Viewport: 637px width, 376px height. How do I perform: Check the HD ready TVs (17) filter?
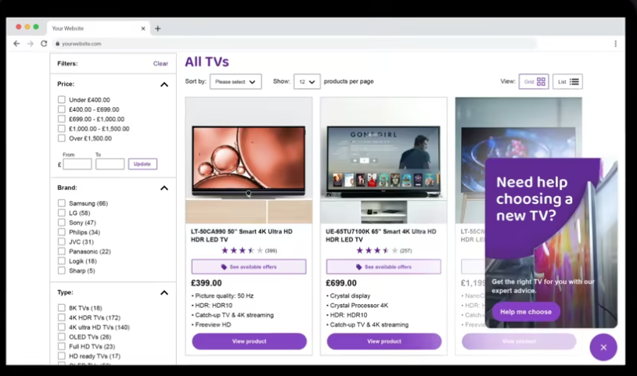pos(61,356)
